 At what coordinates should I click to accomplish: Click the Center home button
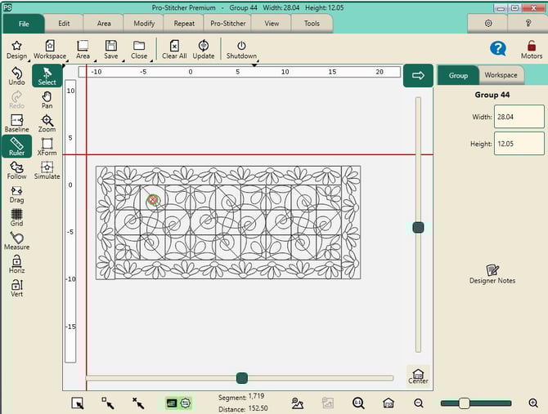pyautogui.click(x=418, y=376)
